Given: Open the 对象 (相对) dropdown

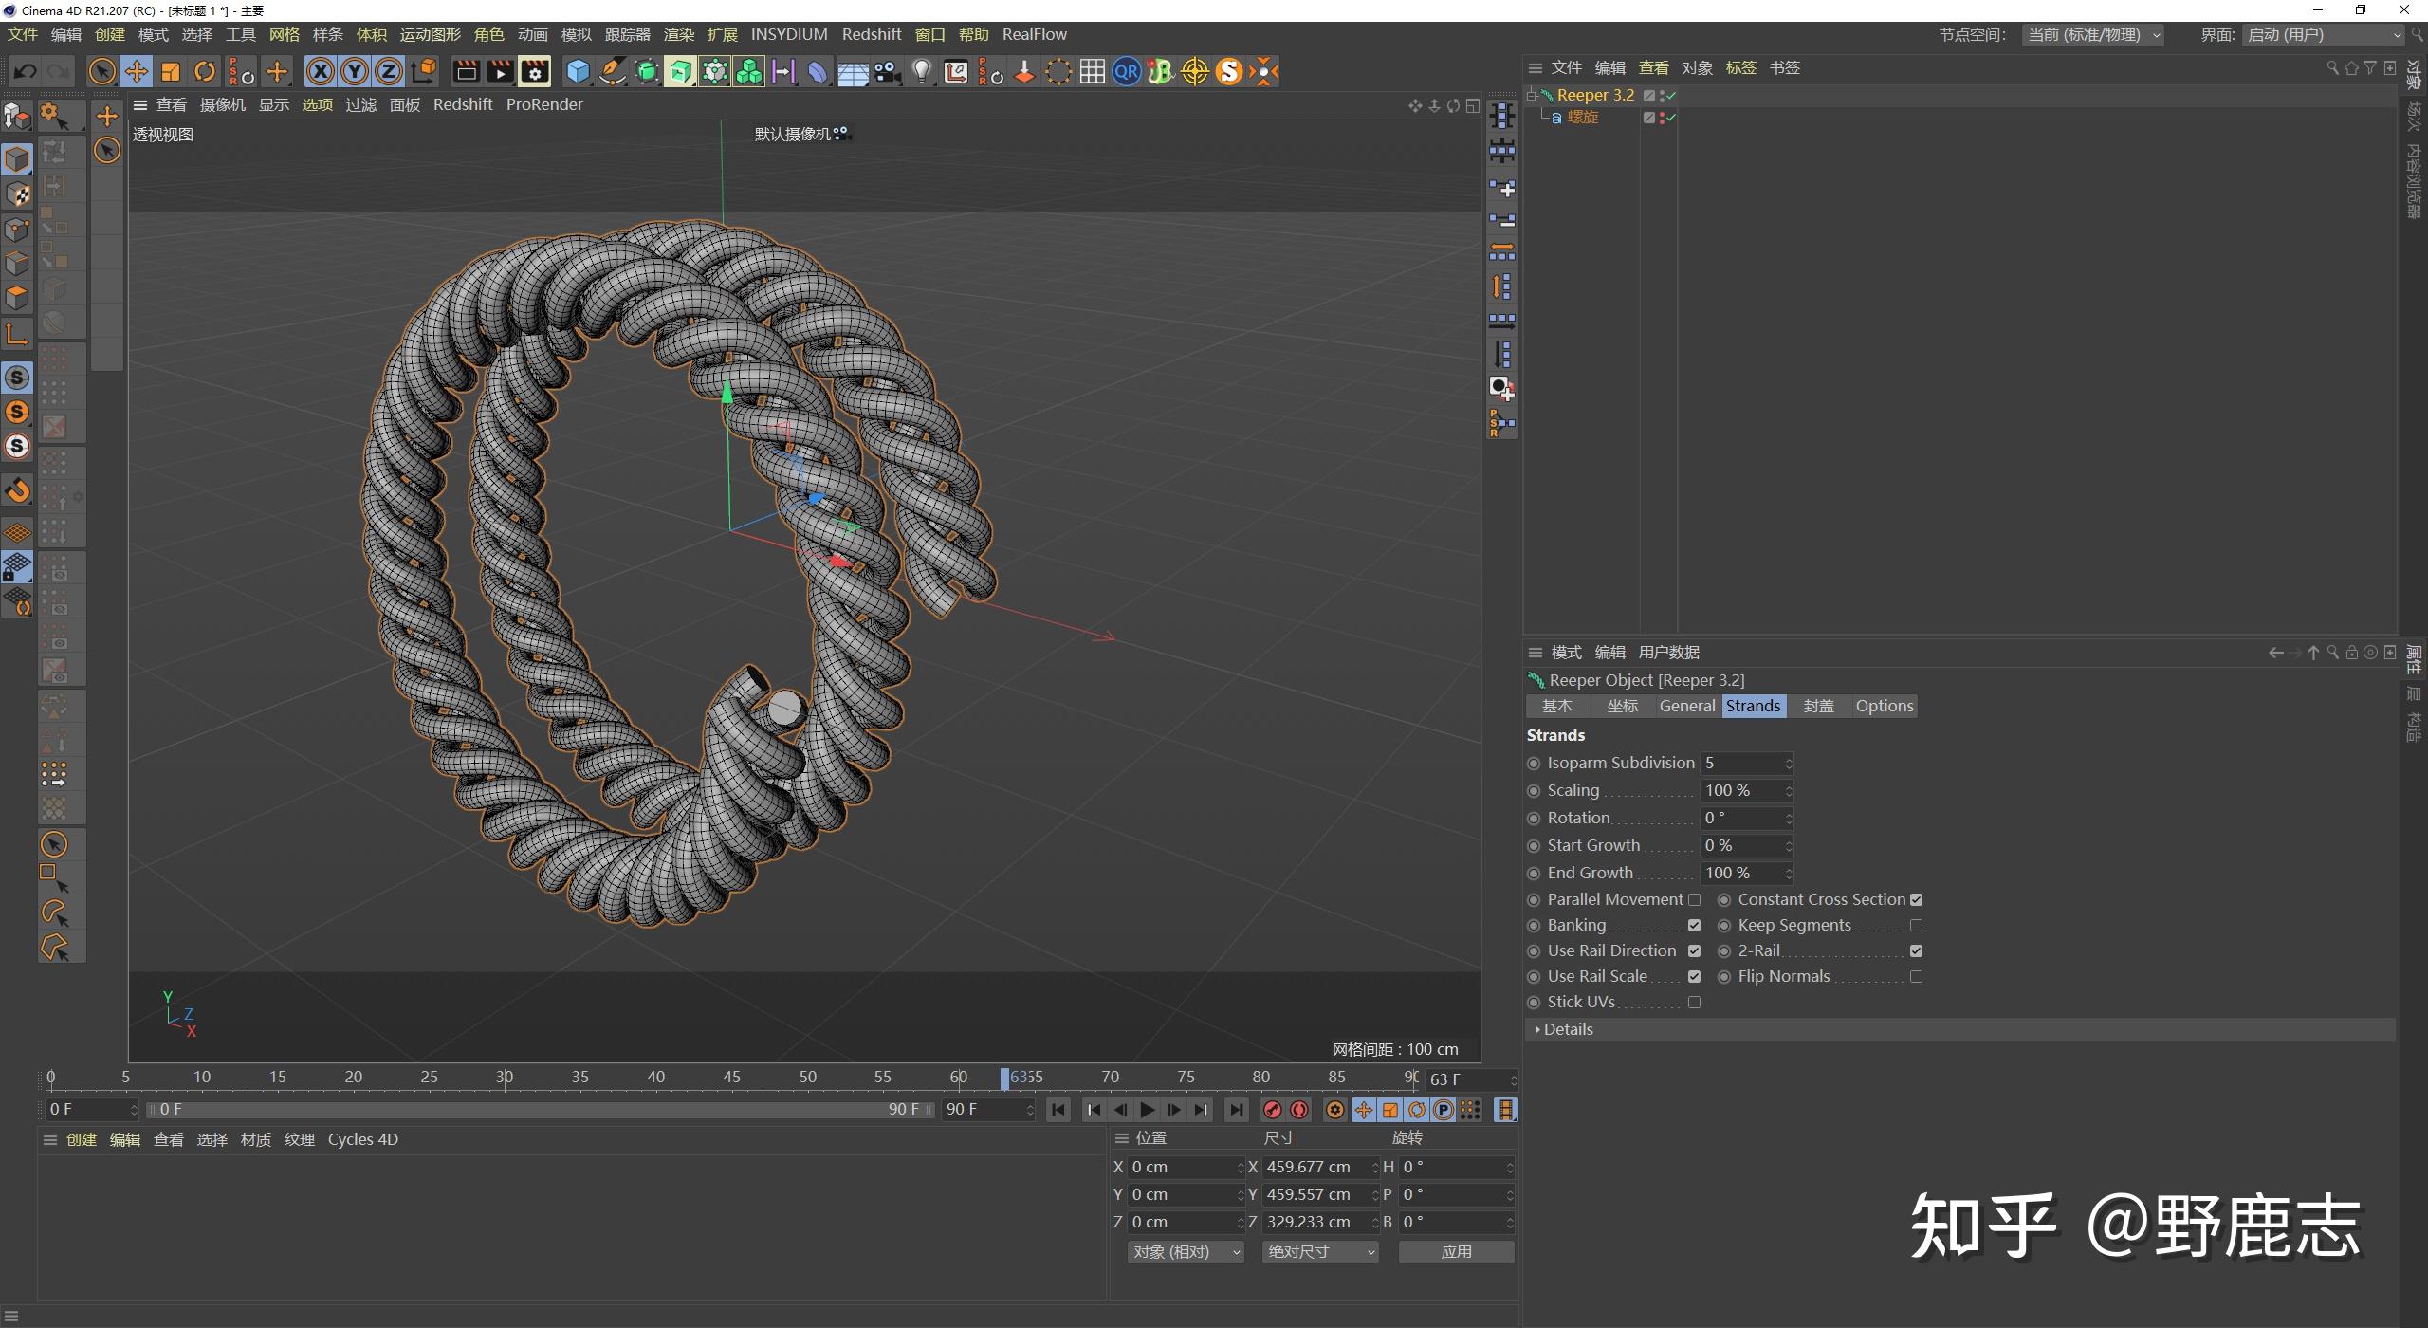Looking at the screenshot, I should (x=1186, y=1252).
